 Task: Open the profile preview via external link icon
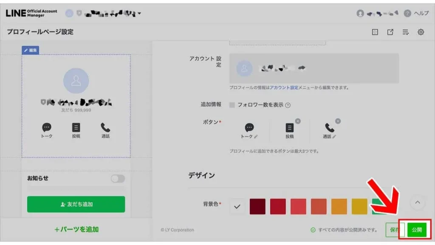click(x=390, y=31)
